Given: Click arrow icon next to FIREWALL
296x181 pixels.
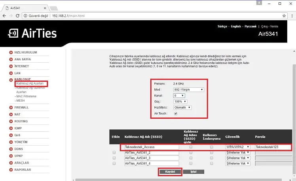Looking at the screenshot, I should [11, 108].
